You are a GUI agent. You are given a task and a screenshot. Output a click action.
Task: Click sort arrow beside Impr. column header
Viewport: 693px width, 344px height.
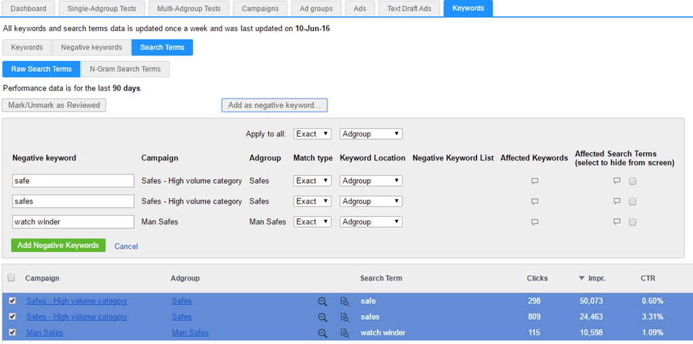coord(581,278)
